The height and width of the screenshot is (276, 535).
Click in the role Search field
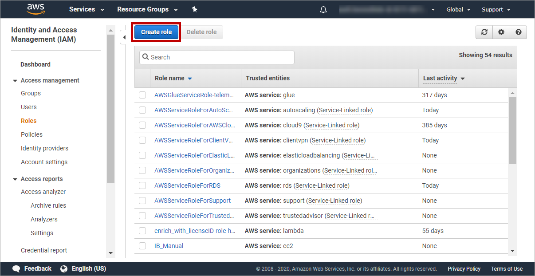pyautogui.click(x=217, y=57)
